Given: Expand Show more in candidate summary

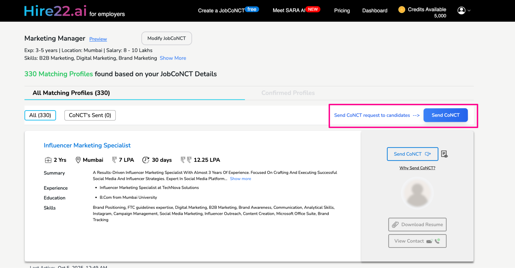Looking at the screenshot, I should point(240,179).
